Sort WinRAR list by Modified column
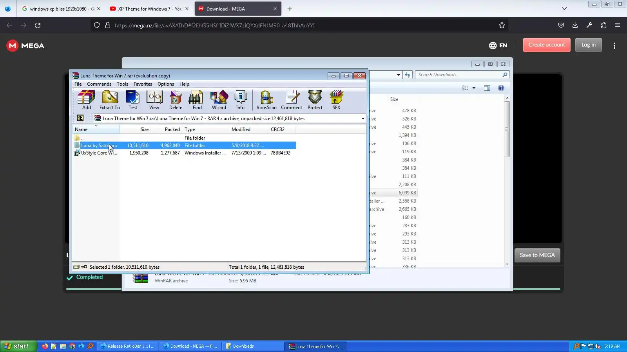This screenshot has height=352, width=627. click(x=249, y=129)
